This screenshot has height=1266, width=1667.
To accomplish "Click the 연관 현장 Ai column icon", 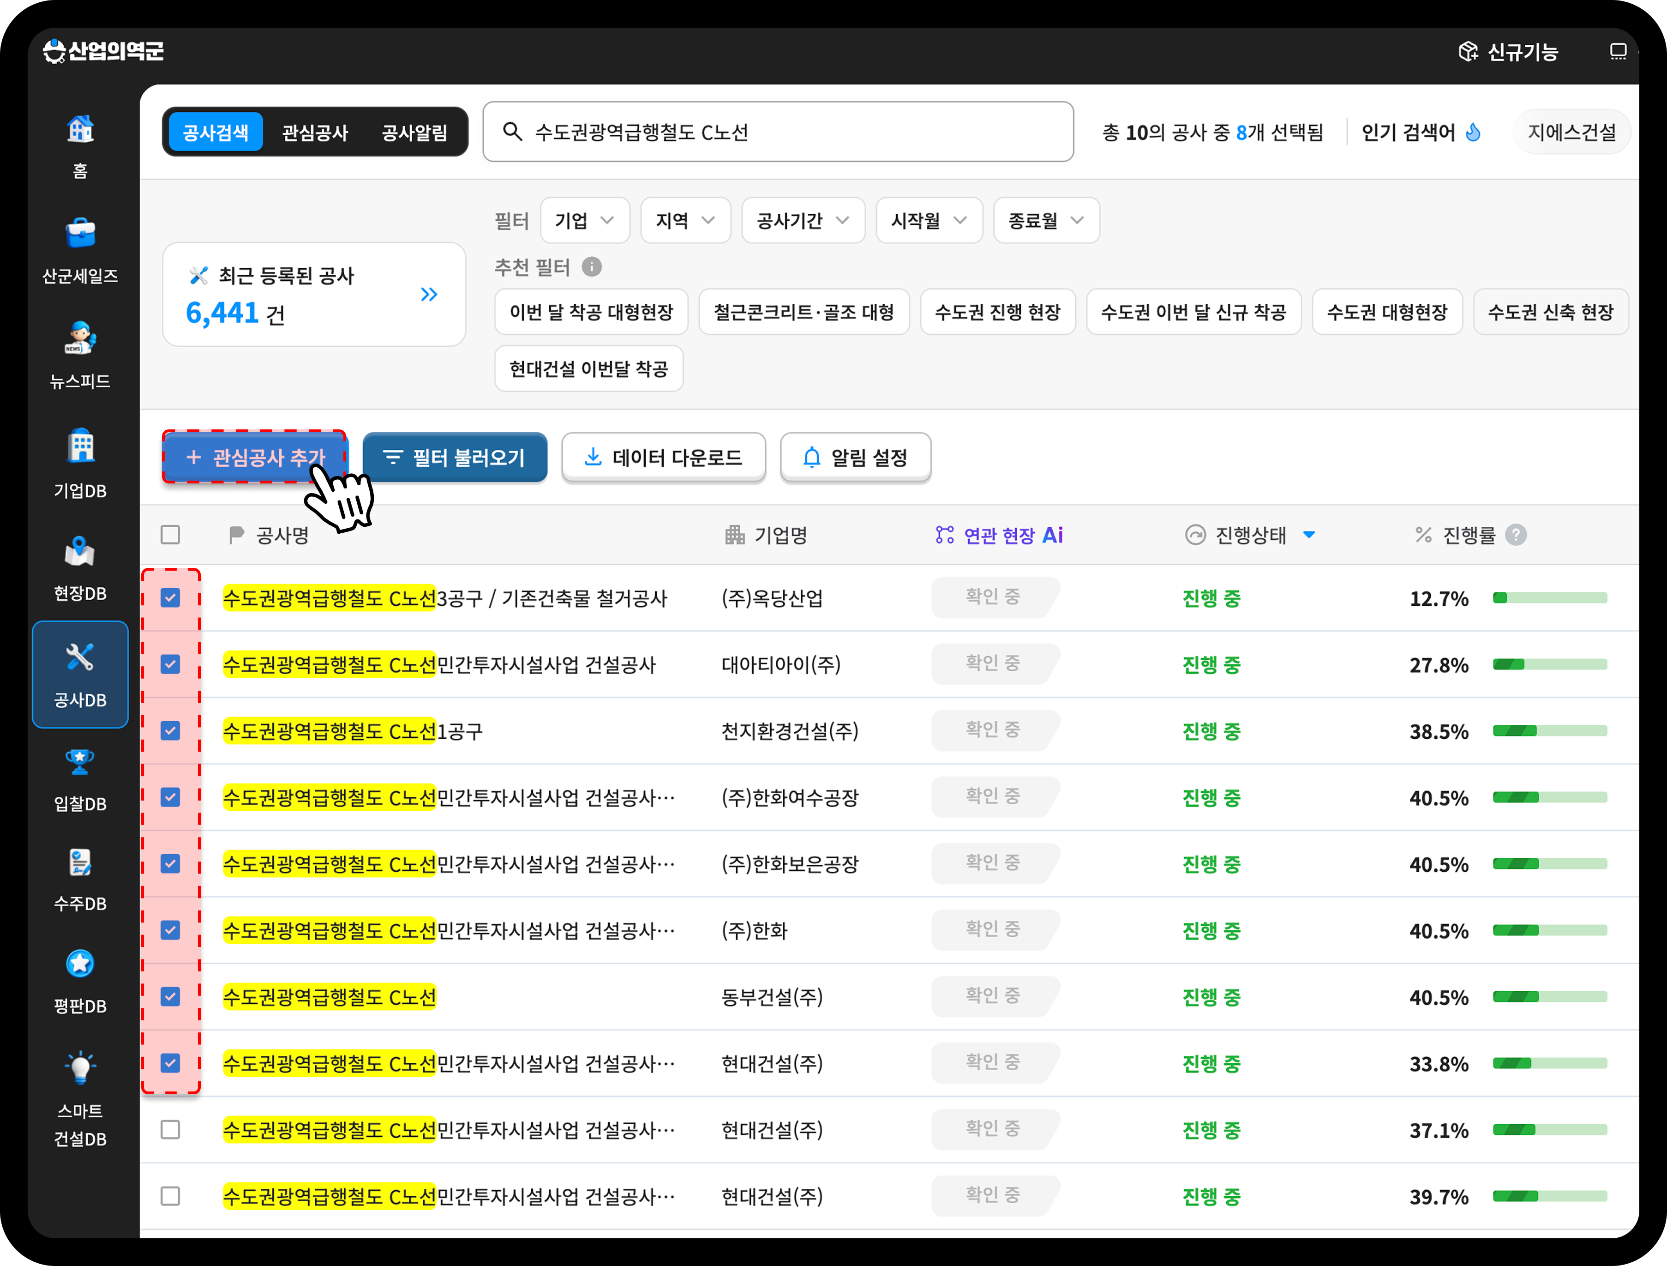I will tap(944, 535).
